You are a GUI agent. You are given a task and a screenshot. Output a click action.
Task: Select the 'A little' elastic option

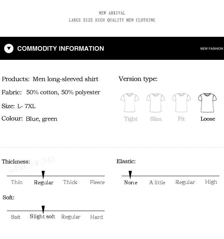point(157,182)
